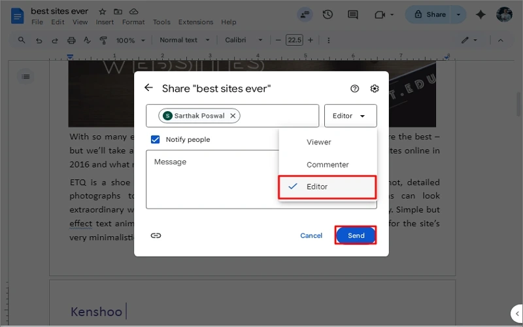Open the comments history icon
523x327 pixels.
352,14
